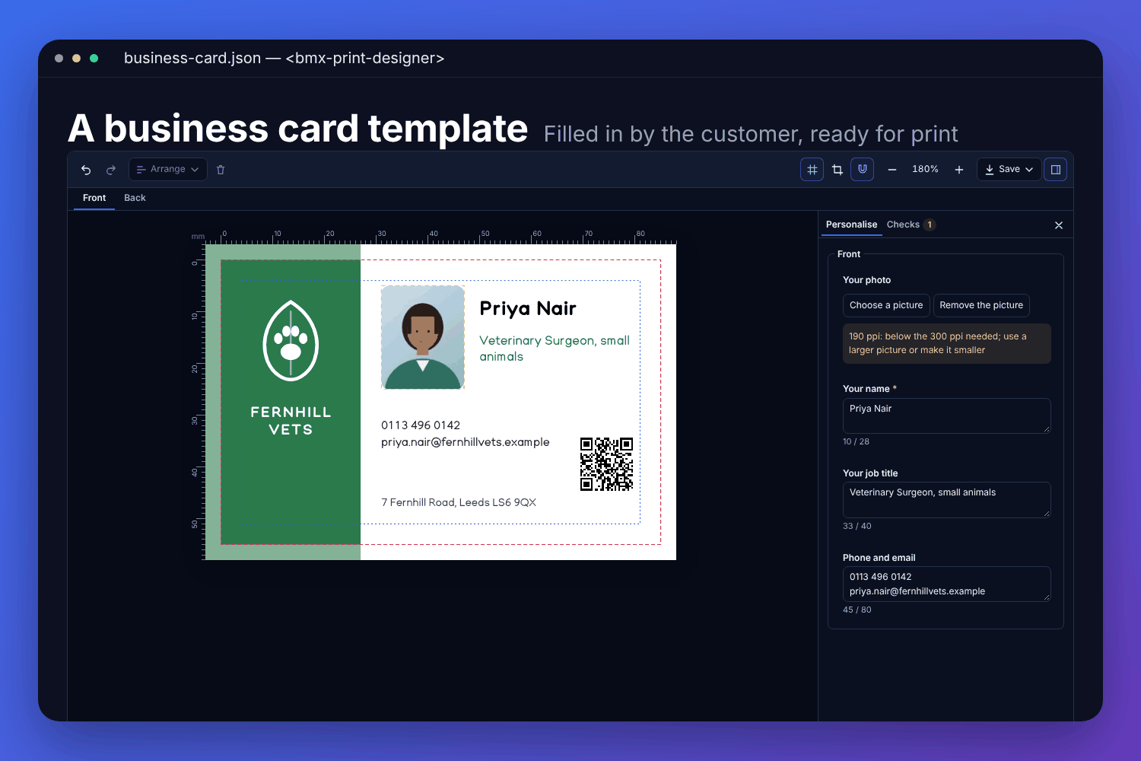Click Remove the picture button
1141x761 pixels.
click(x=981, y=305)
